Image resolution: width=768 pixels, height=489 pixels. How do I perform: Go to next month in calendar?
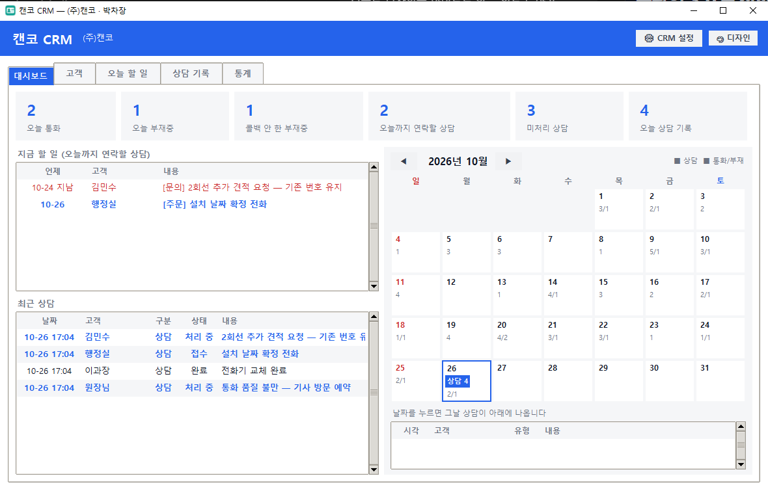coord(508,161)
